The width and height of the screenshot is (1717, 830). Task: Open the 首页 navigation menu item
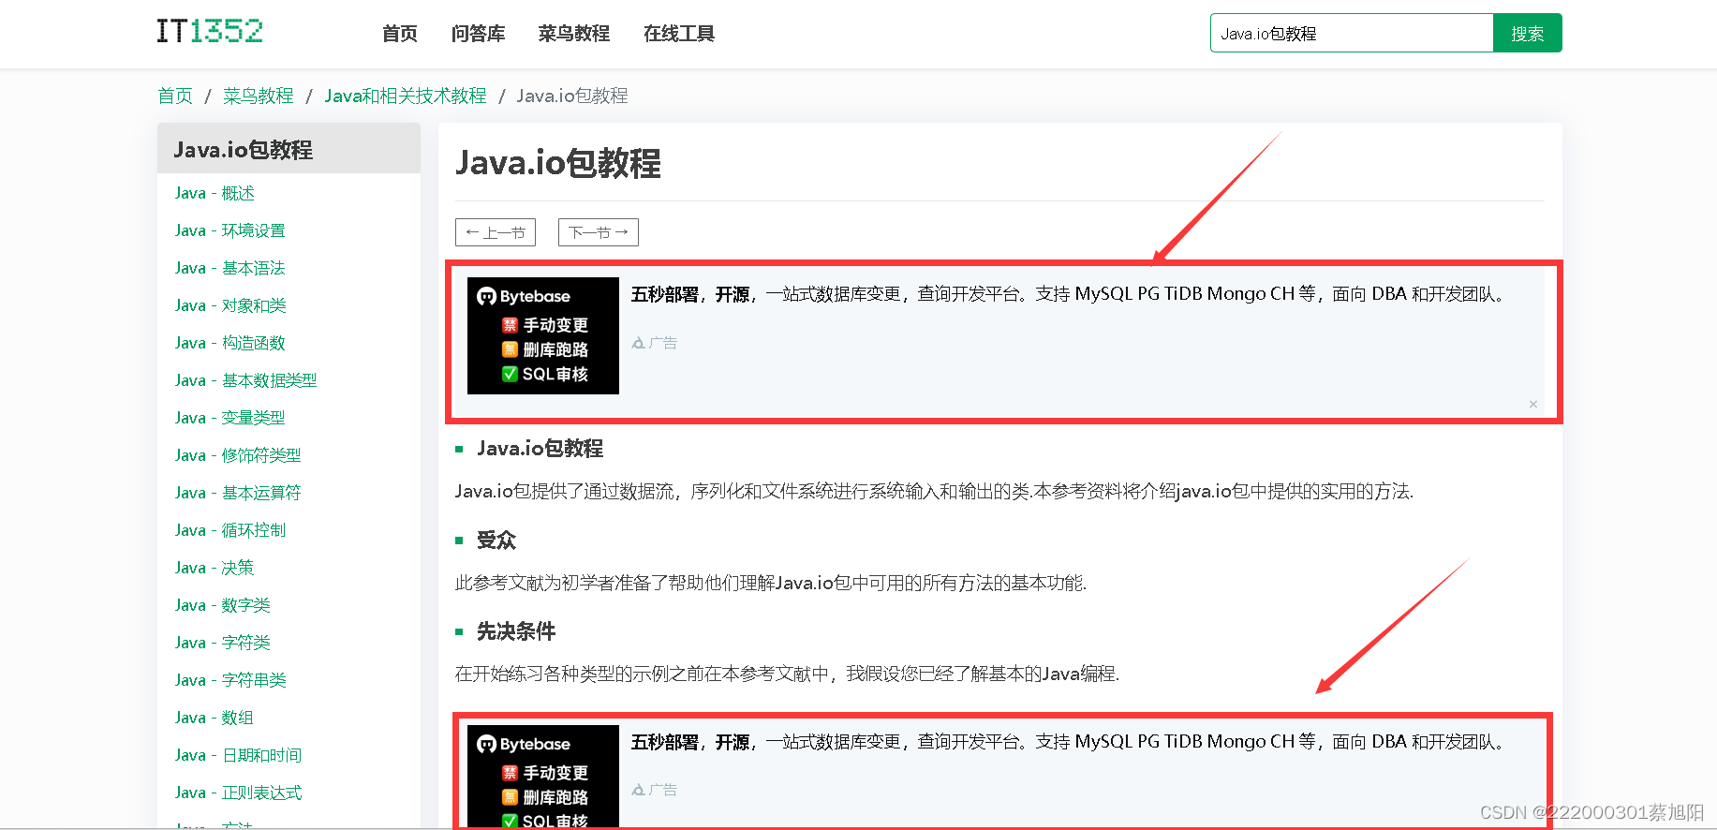coord(400,34)
